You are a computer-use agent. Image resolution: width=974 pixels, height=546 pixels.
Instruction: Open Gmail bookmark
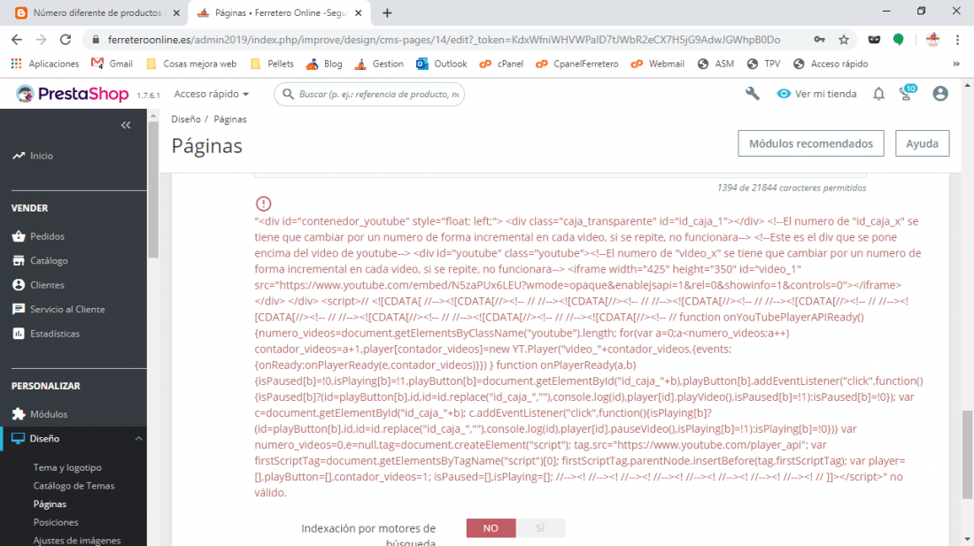click(112, 64)
